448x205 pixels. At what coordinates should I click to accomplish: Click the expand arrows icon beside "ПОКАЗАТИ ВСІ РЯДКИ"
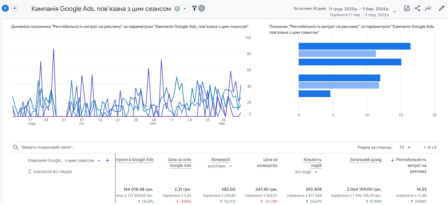click(29, 172)
